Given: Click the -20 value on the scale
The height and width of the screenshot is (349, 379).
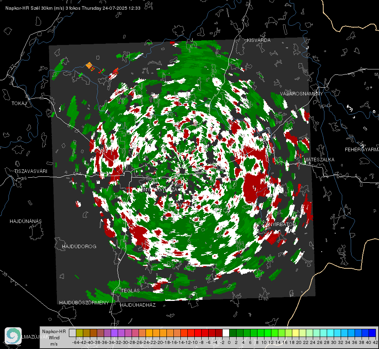Looking at the screenshot, I should coord(159,343).
